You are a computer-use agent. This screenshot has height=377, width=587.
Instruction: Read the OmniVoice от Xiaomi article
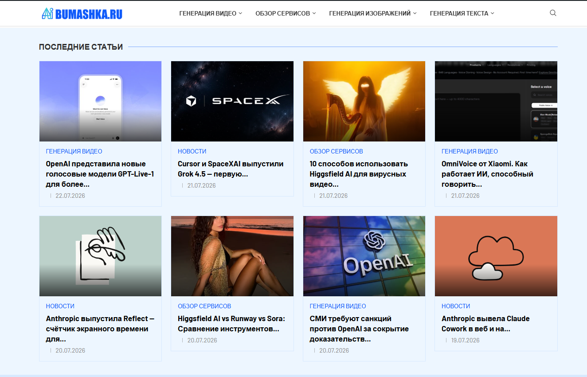[487, 174]
